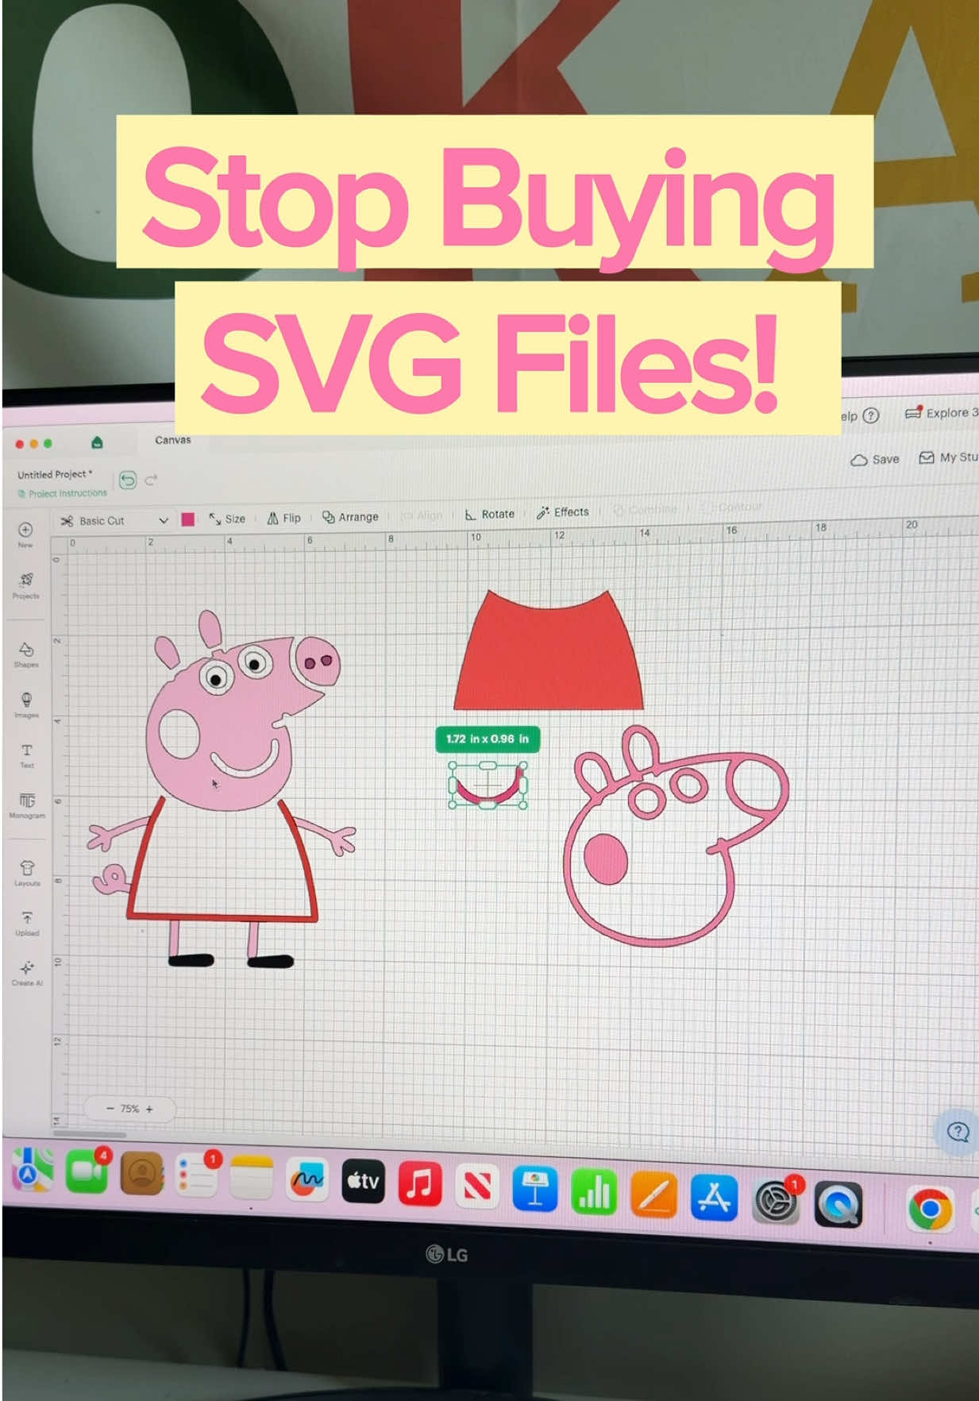Click the Help question mark icon

coord(871,415)
